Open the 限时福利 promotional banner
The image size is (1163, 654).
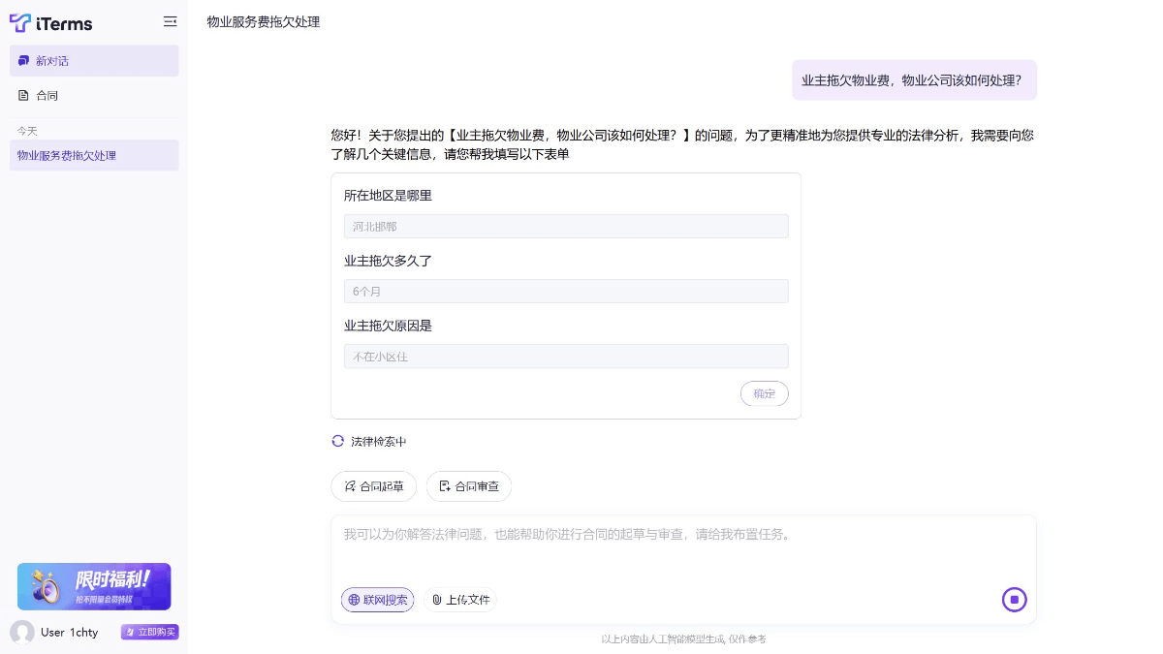(x=94, y=586)
